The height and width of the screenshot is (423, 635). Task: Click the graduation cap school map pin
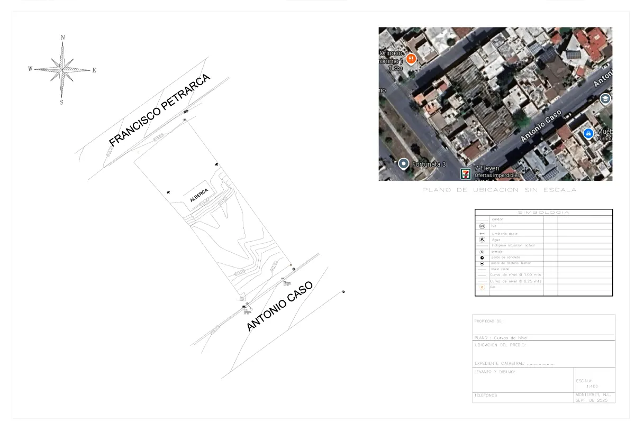[x=605, y=99]
